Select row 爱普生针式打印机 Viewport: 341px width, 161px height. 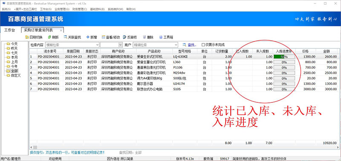[x=183, y=56]
